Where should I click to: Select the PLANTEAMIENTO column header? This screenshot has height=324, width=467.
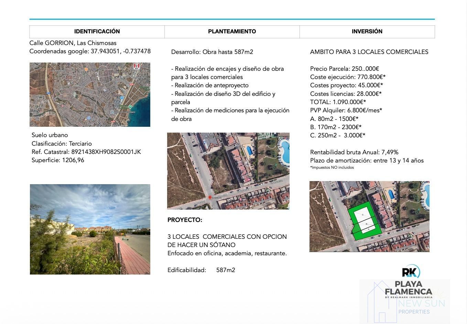tap(232, 31)
